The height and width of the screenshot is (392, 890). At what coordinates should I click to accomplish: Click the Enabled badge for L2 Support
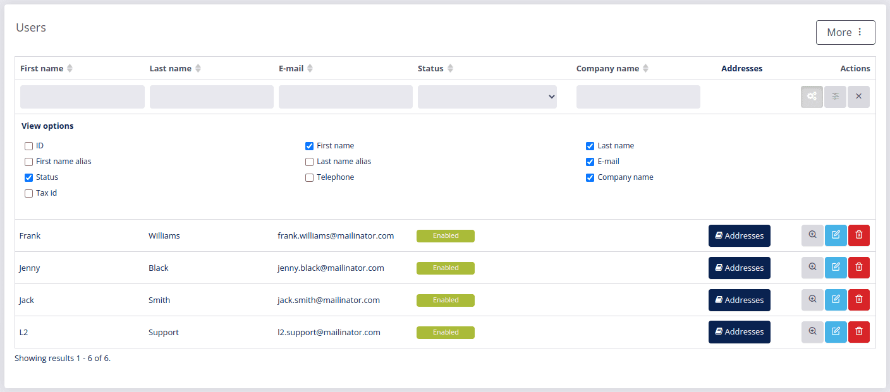click(x=446, y=332)
